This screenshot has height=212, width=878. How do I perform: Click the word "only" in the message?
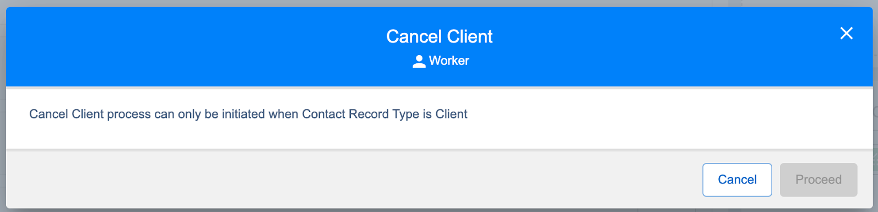point(189,114)
